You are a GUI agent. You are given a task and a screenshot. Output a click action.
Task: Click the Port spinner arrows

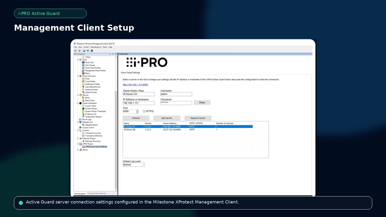(x=137, y=111)
